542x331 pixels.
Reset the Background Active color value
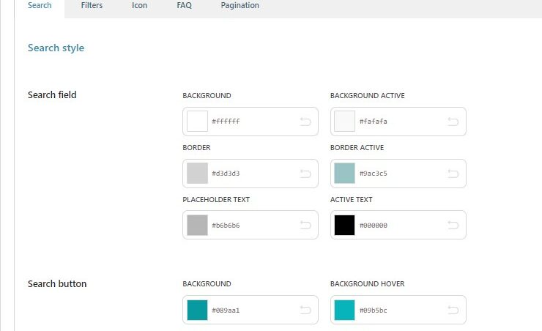click(453, 122)
